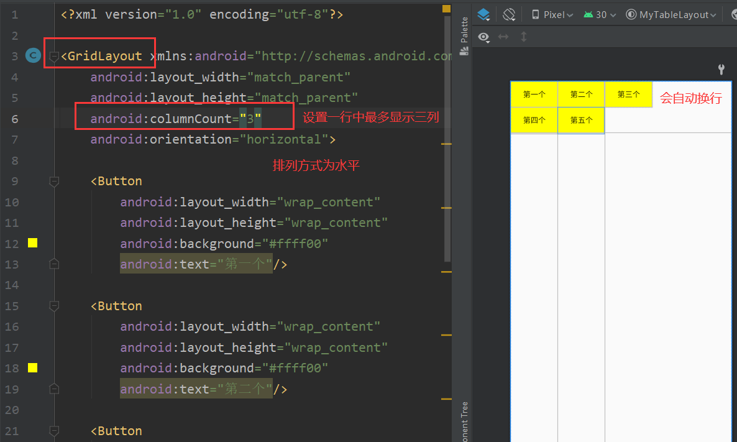Collapse the GridLayout tag fold on line 3
The width and height of the screenshot is (737, 442).
pos(54,57)
